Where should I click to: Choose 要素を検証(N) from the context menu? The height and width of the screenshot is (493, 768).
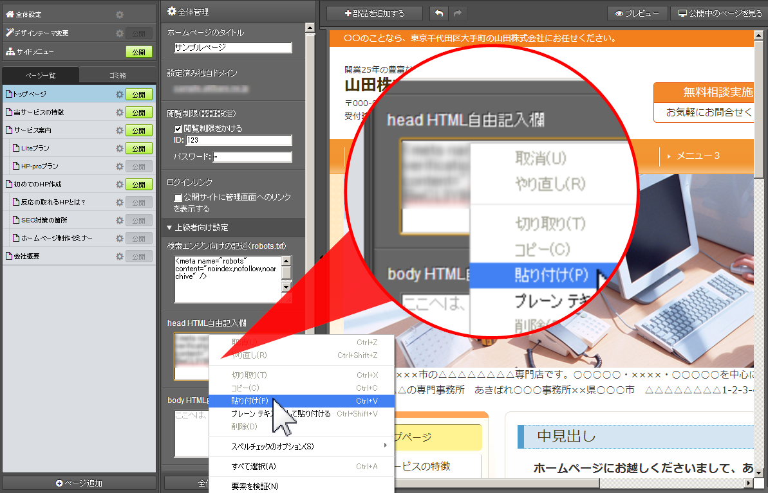301,486
